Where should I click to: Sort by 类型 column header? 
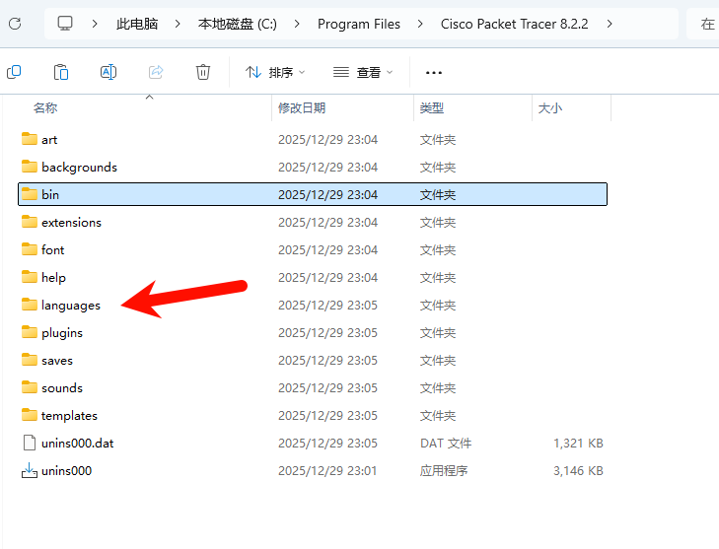point(431,108)
